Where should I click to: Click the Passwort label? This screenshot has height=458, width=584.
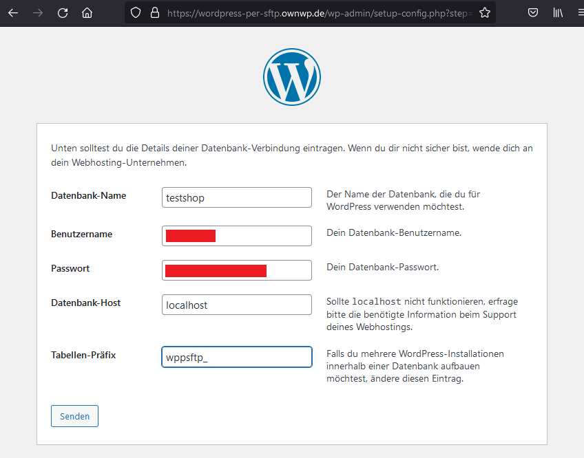coord(70,269)
